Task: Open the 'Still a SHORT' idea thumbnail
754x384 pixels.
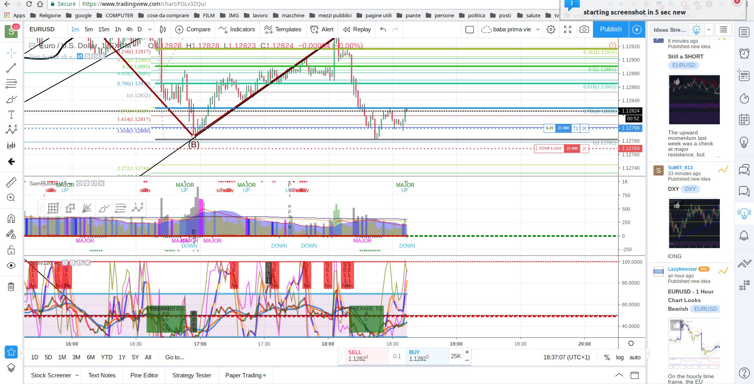Action: click(694, 100)
